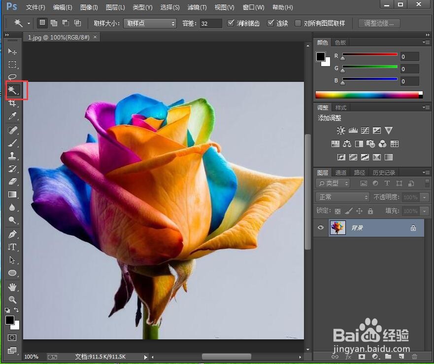Expand the layer filter type dropdown
This screenshot has width=434, height=364.
tap(333, 183)
